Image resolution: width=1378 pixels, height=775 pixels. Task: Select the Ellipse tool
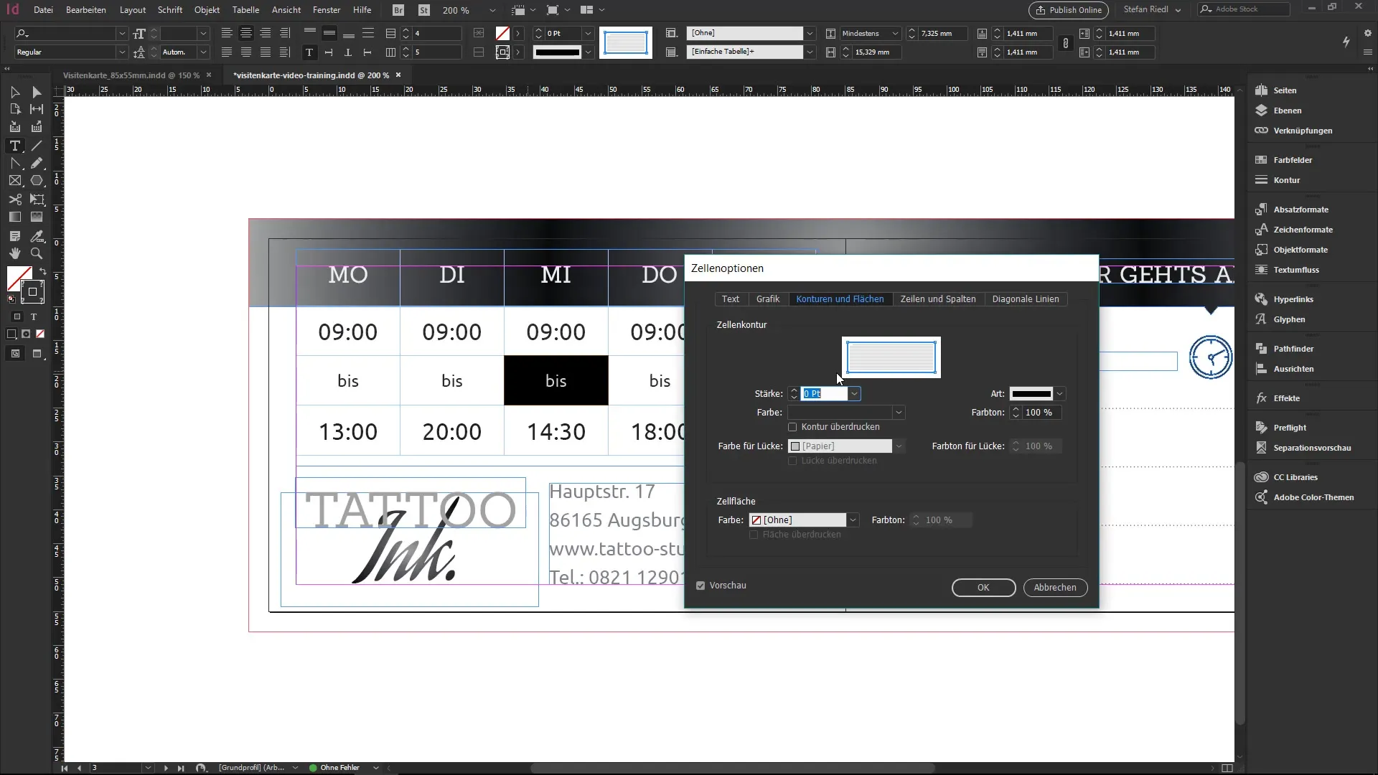[x=37, y=181]
